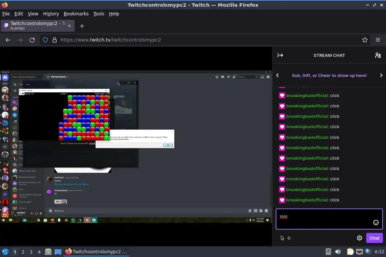Switch to workspace 4
This screenshot has width=386, height=257.
[39, 252]
